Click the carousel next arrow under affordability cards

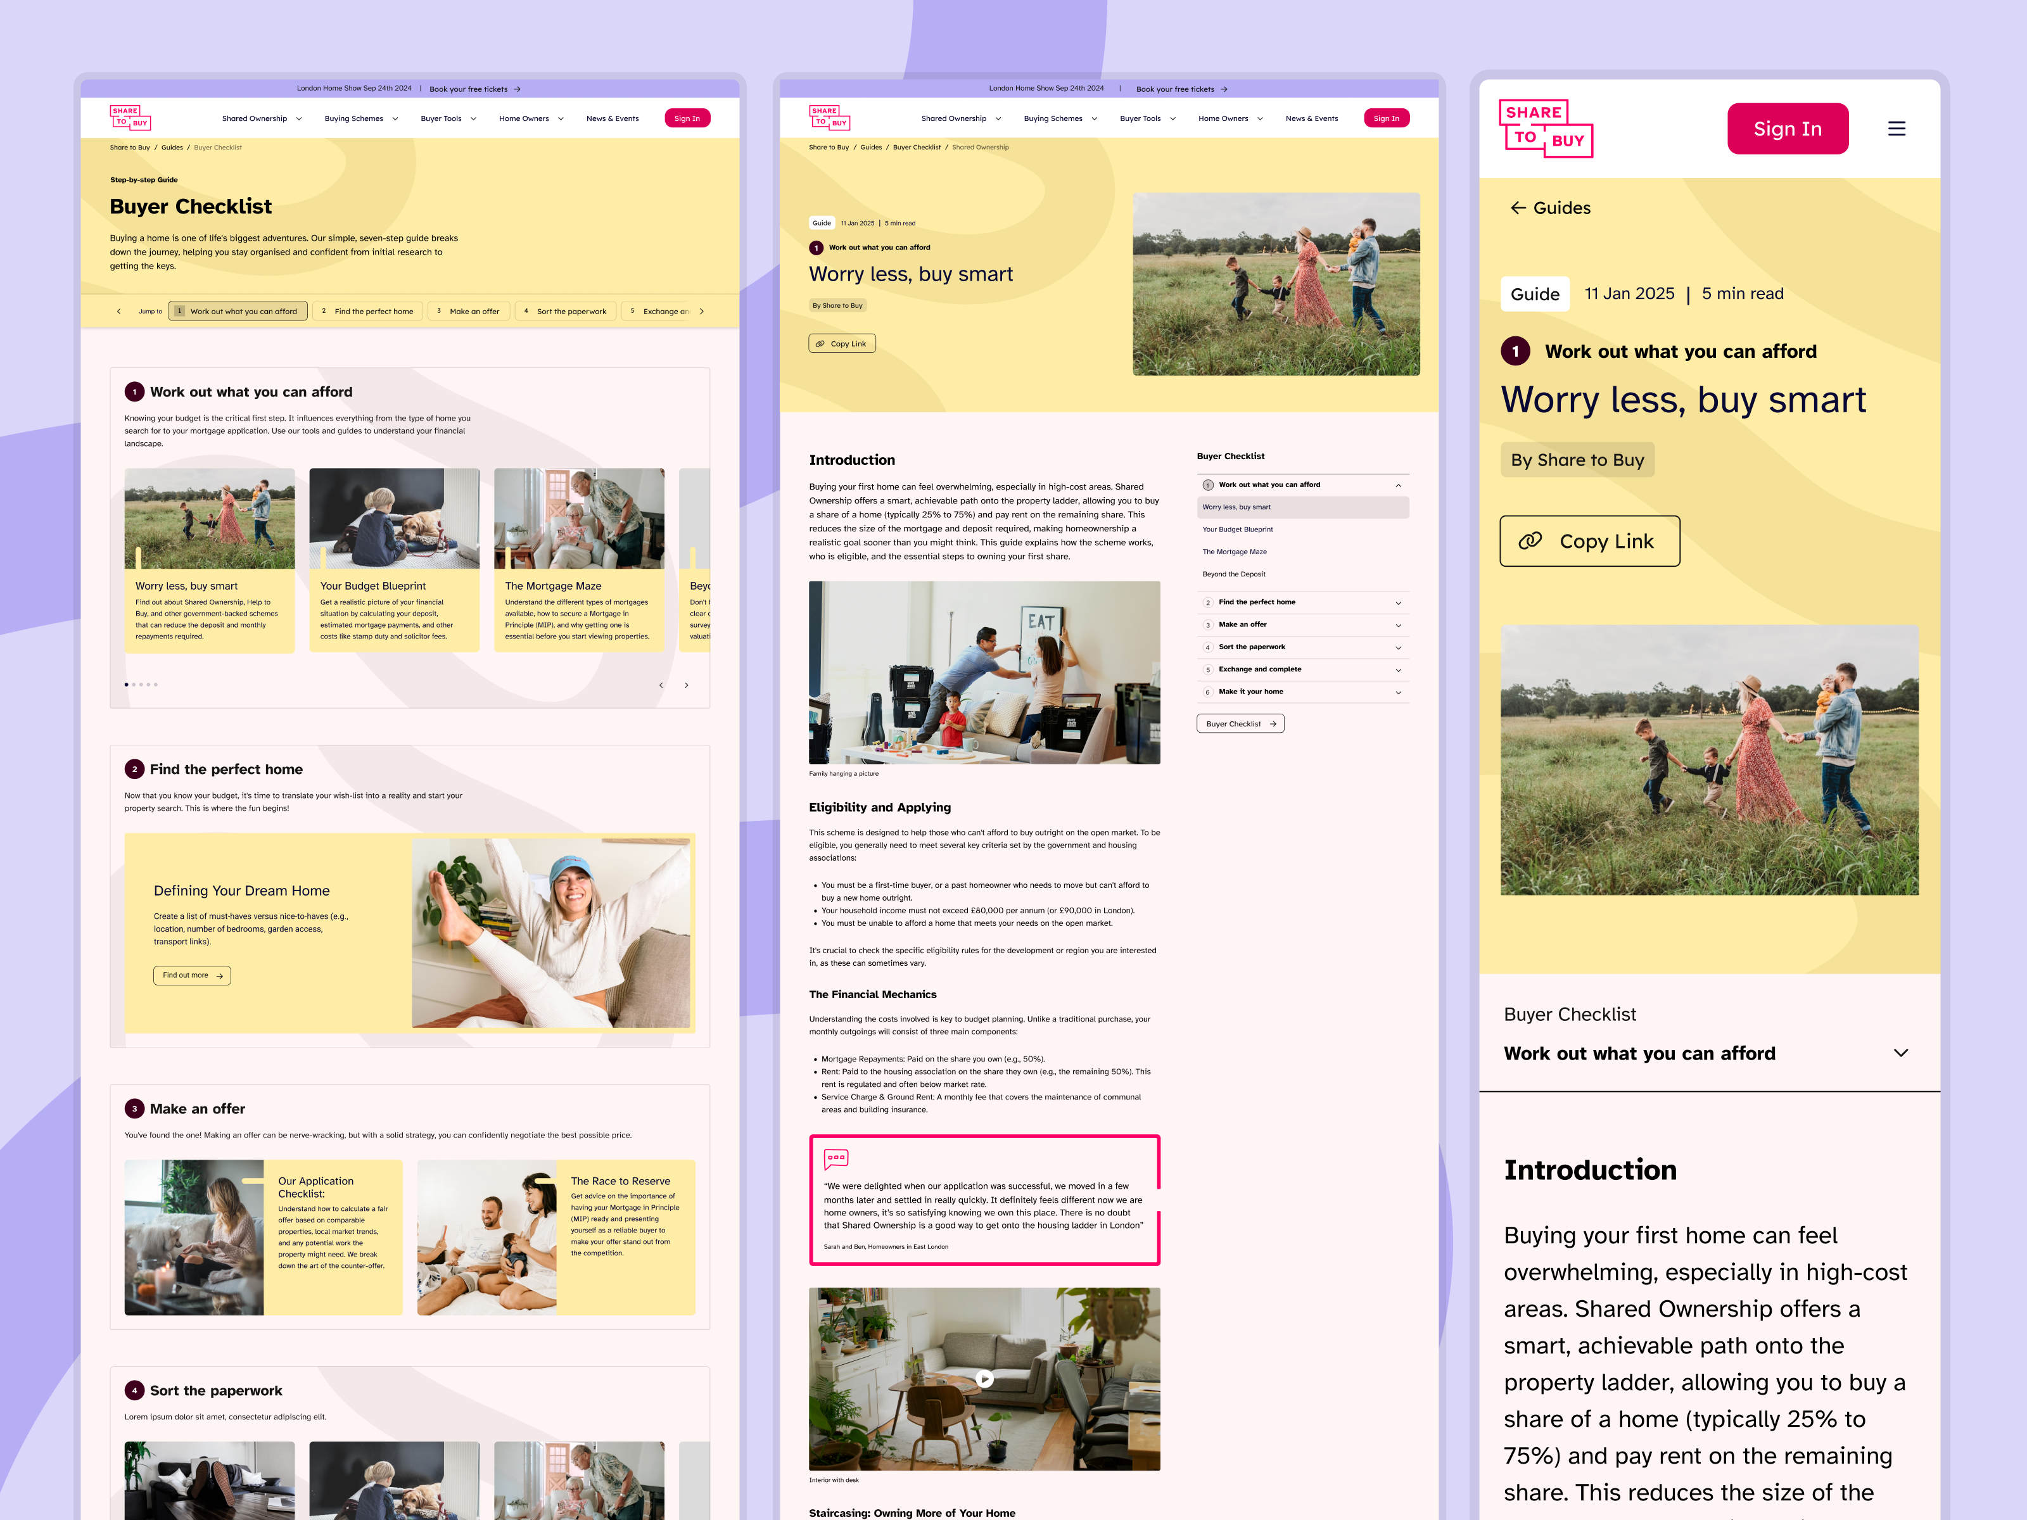point(687,685)
